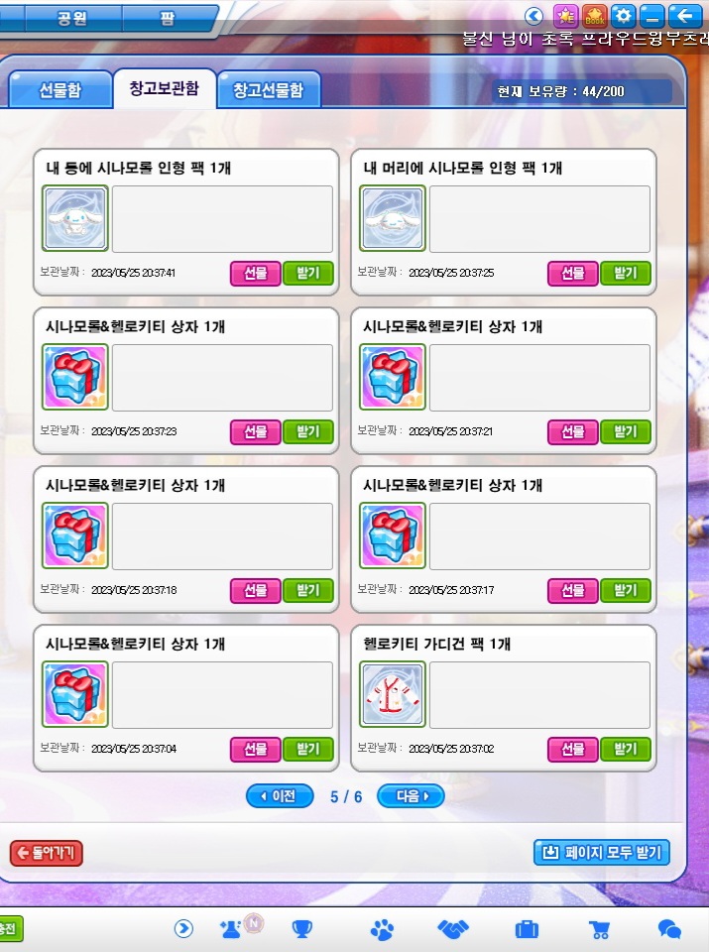709x952 pixels.
Task: Open the chat bubbles icon
Action: [x=670, y=929]
